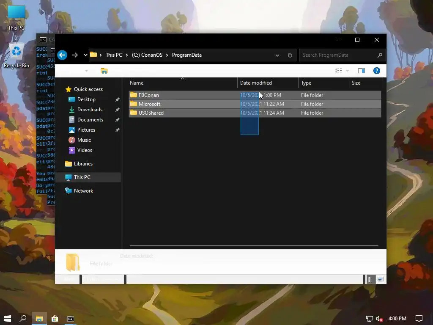433x325 pixels.
Task: Switch to Command Prompt on the taskbar
Action: pos(71,319)
